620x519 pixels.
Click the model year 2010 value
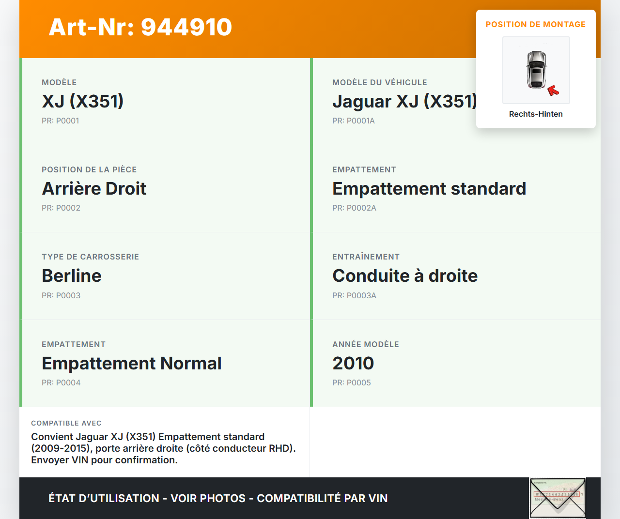[353, 363]
